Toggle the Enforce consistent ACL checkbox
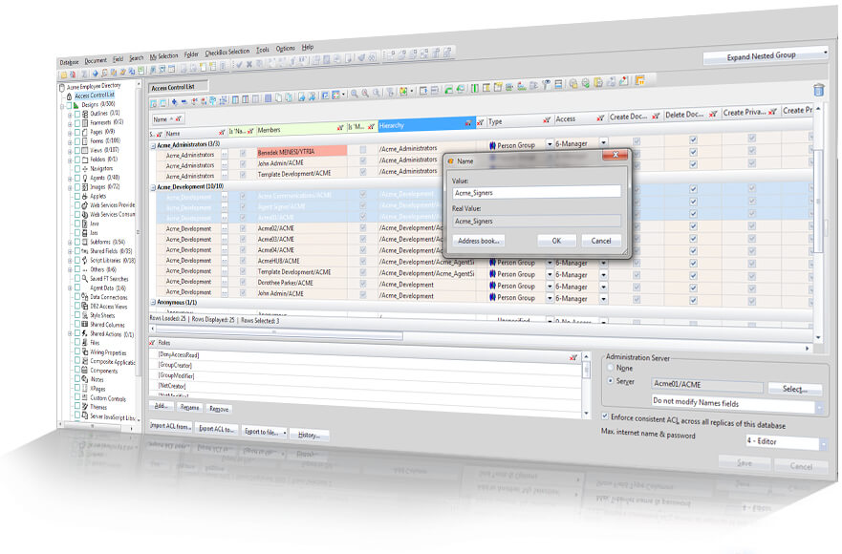842x554 pixels. pos(605,416)
